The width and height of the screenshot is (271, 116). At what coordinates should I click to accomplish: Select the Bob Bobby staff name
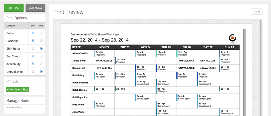click(78, 75)
